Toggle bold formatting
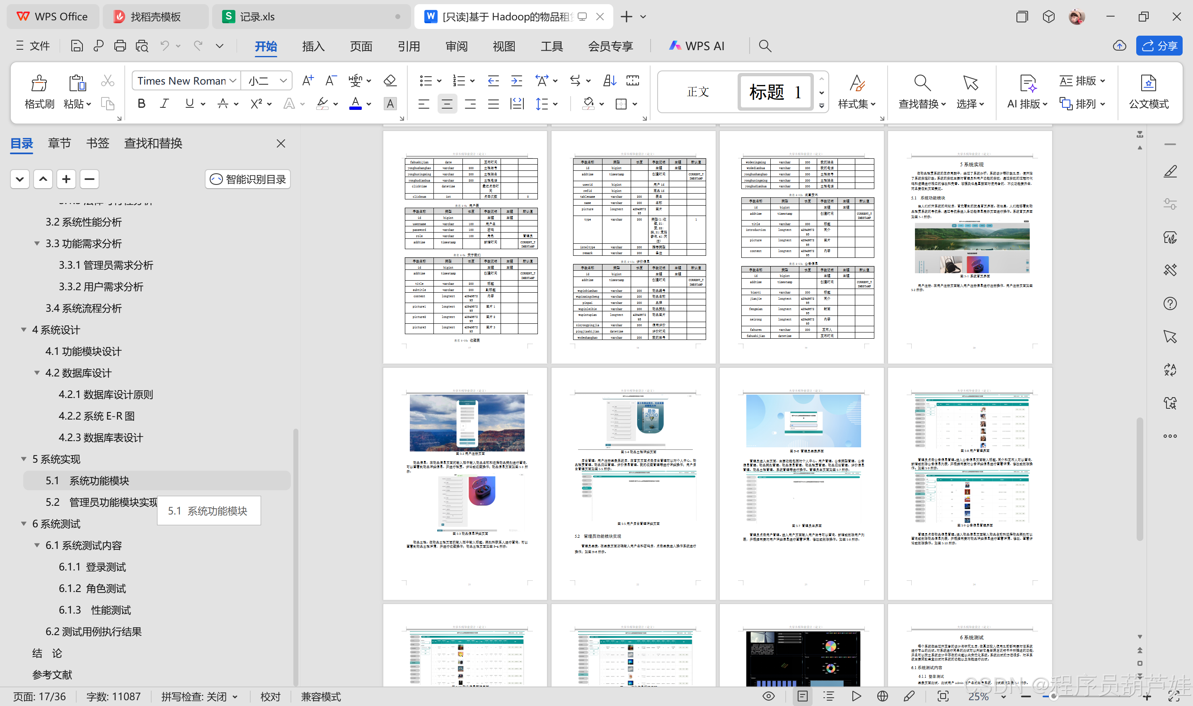Viewport: 1193px width, 706px height. [141, 104]
